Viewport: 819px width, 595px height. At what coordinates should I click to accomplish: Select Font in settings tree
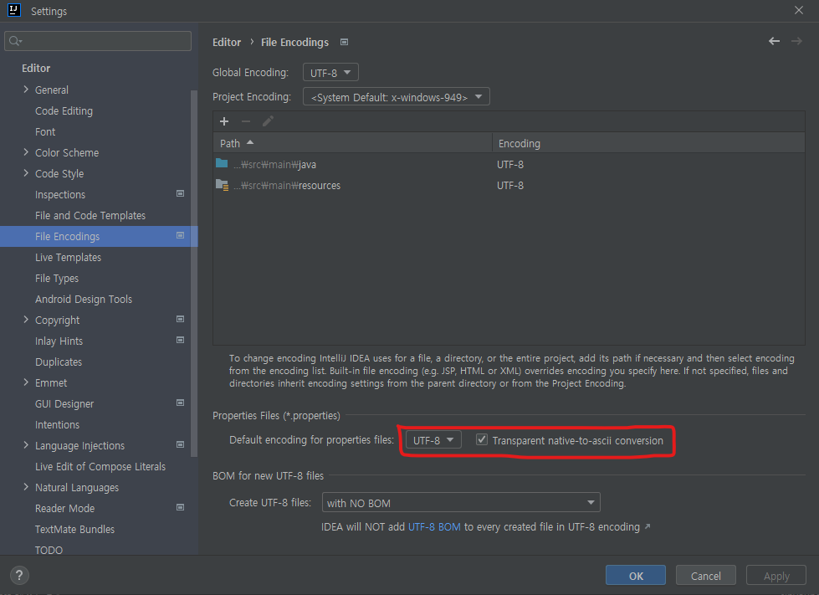click(45, 131)
